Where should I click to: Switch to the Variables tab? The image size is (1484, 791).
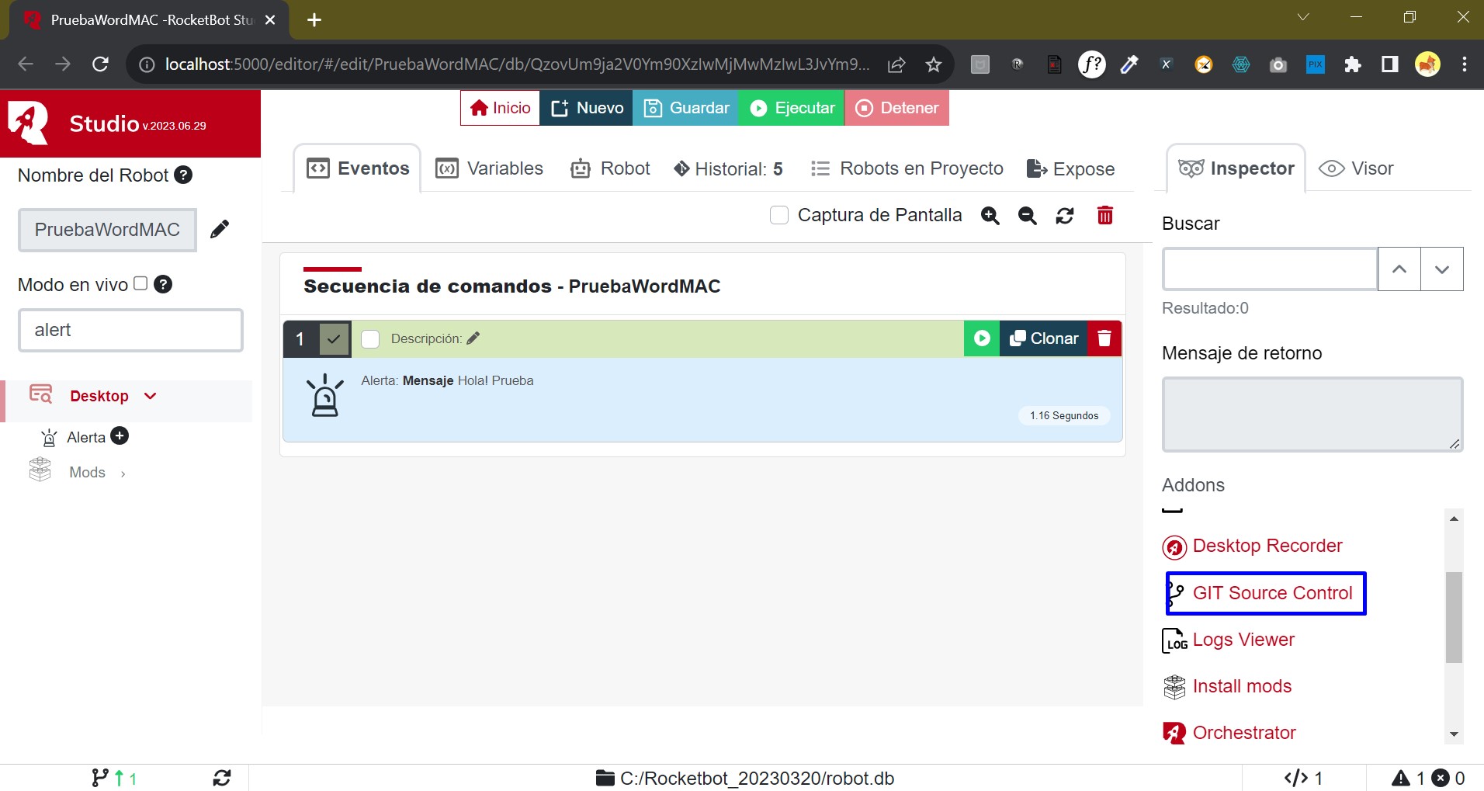click(490, 168)
